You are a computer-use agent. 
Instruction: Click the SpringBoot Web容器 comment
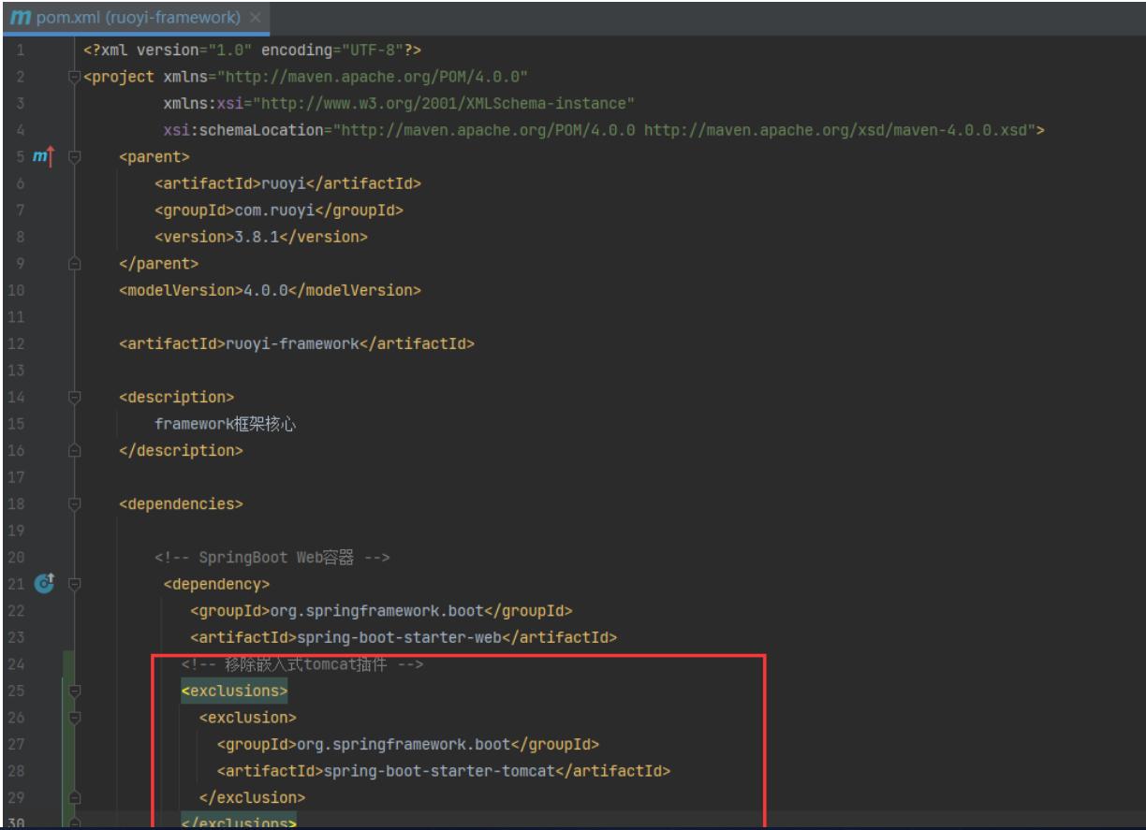[272, 558]
